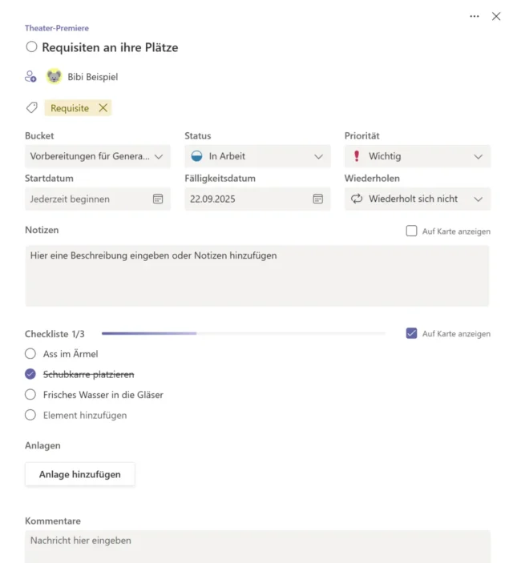Viewport: 513px width, 563px height.
Task: Click the assign person icon
Action: tap(31, 77)
